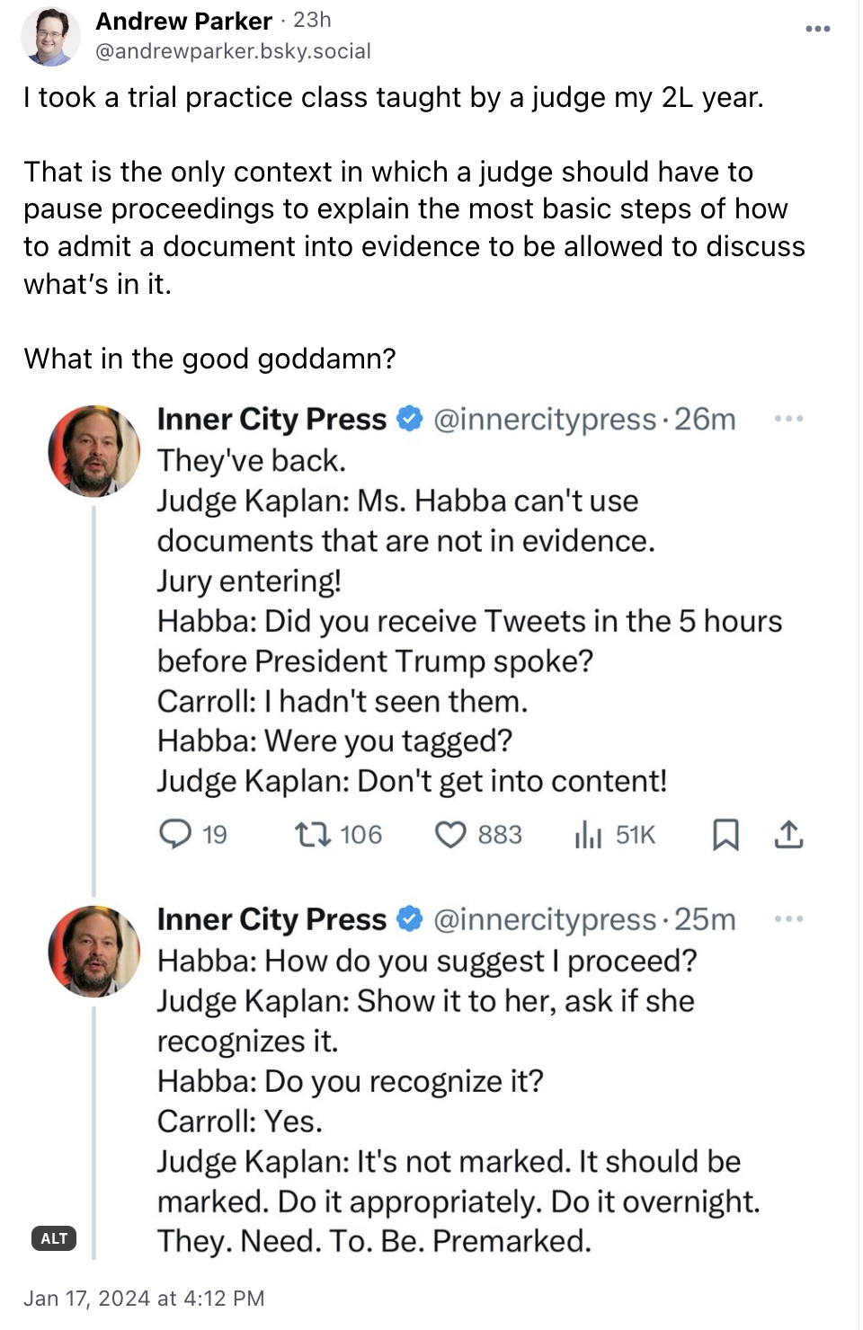
Task: Show the ALT text description
Action: point(54,1238)
